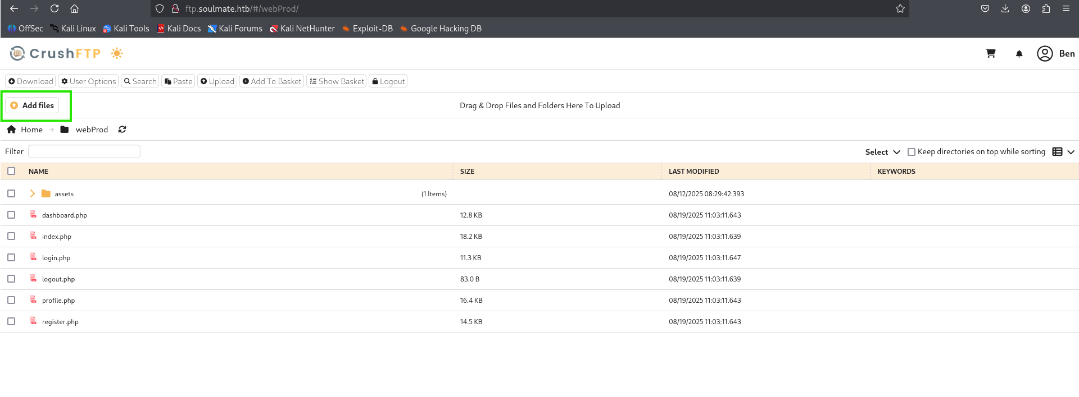Click the Paste toolbar button
Viewport: 1079px width, 397px height.
point(179,81)
